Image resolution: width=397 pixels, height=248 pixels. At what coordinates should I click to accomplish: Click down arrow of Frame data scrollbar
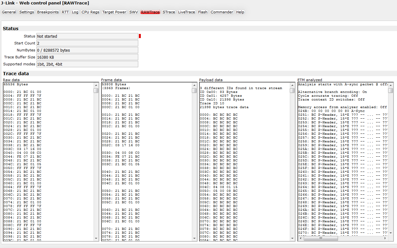pos(194,238)
